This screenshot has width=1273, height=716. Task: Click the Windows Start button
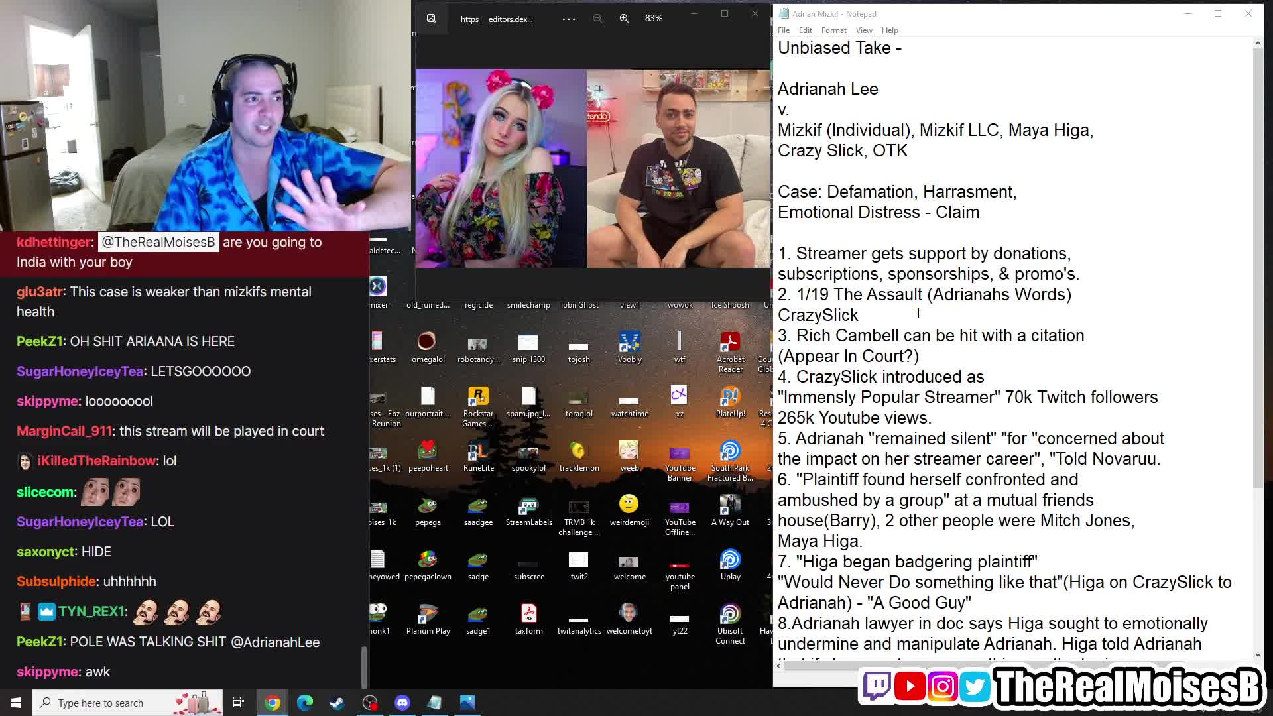click(16, 703)
